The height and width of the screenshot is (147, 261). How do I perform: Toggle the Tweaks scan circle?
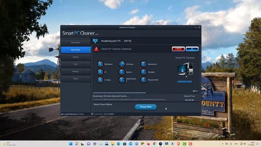pyautogui.click(x=144, y=72)
